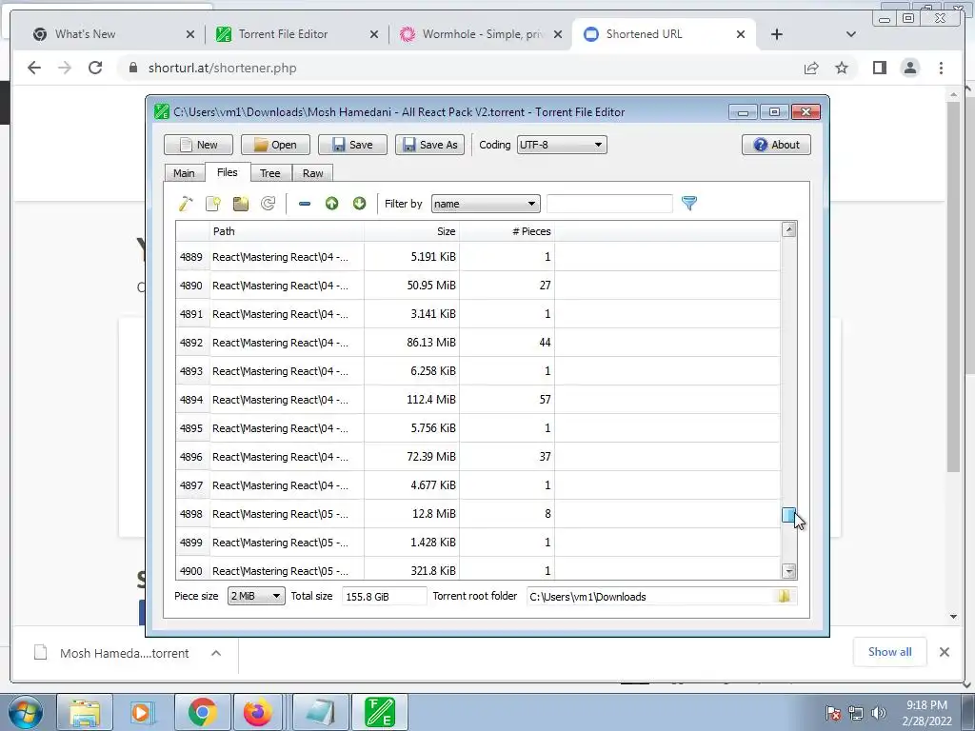Open the Chrome three-dot menu
This screenshot has width=975, height=731.
(941, 68)
